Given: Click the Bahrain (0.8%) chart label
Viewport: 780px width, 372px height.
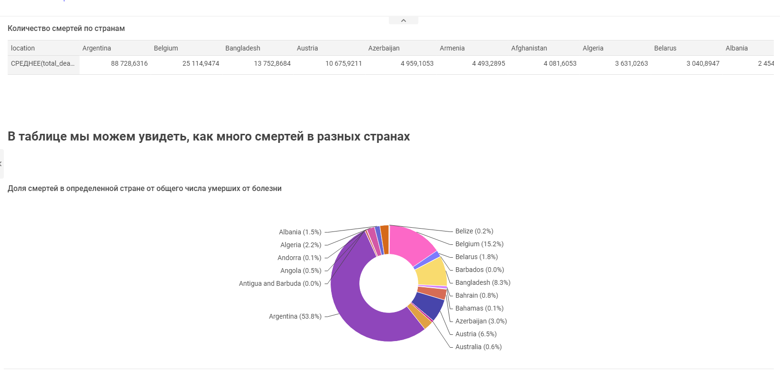Looking at the screenshot, I should click(476, 295).
